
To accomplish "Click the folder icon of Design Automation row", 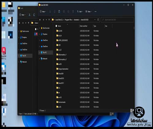I will (x=57, y=69).
